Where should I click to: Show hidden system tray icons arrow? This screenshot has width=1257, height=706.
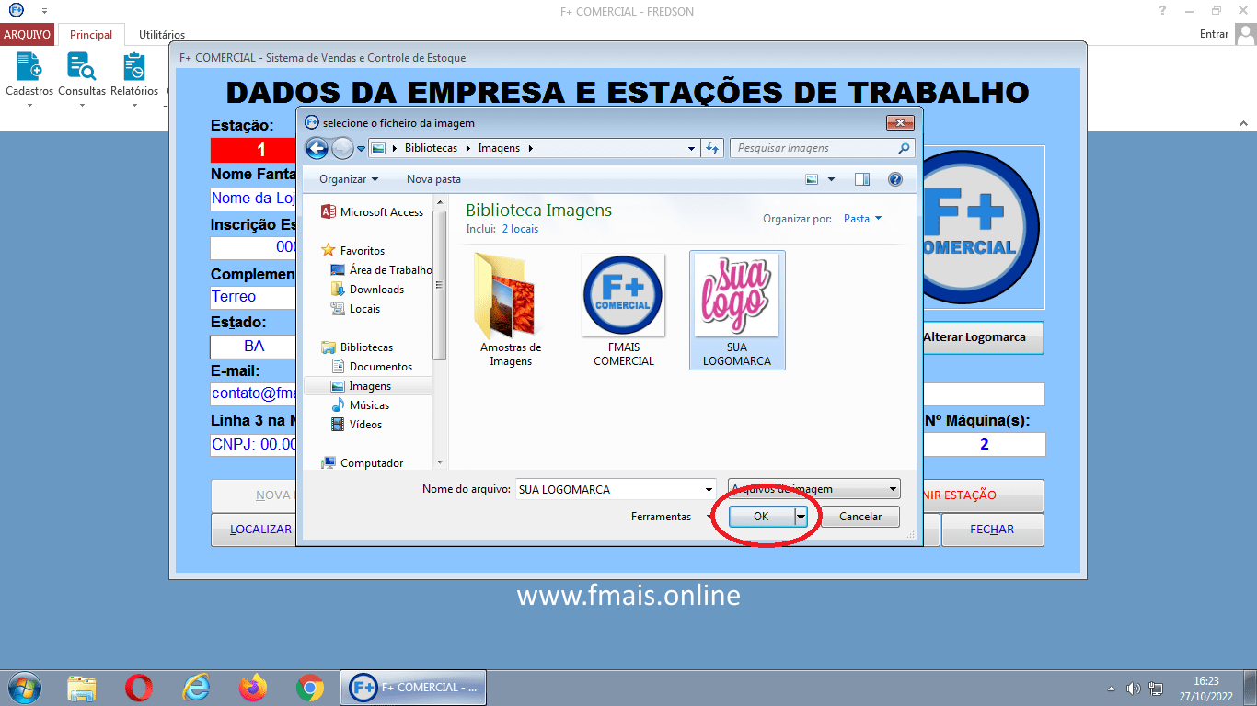[x=1111, y=689]
